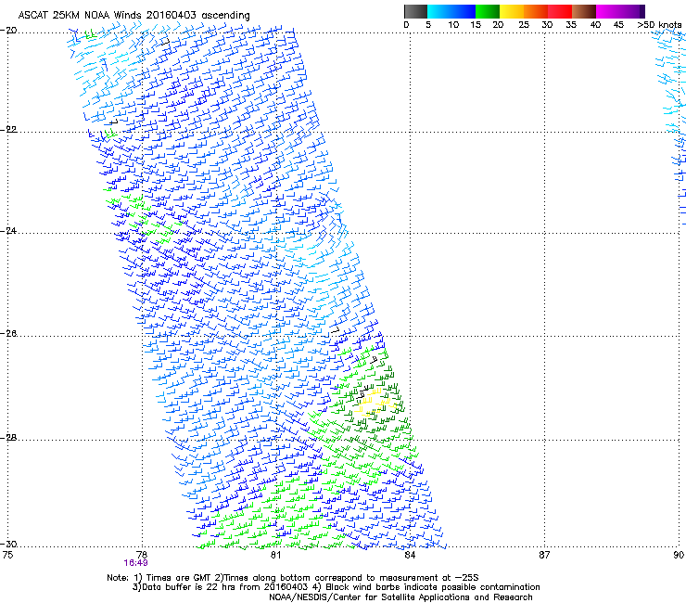Click the -22 latitude axis label

(x=9, y=130)
